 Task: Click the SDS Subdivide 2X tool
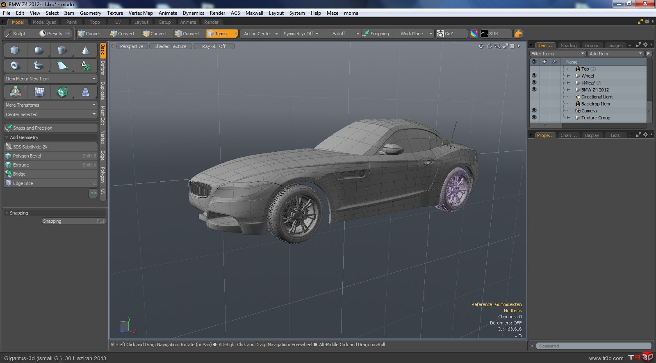(51, 146)
